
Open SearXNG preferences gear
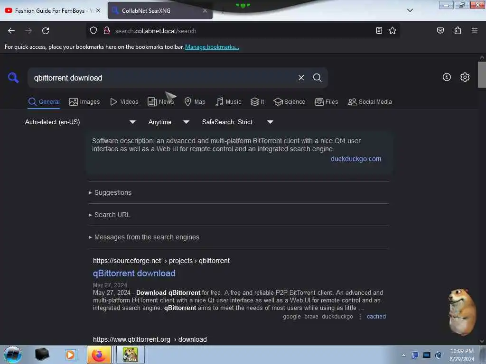click(x=465, y=77)
